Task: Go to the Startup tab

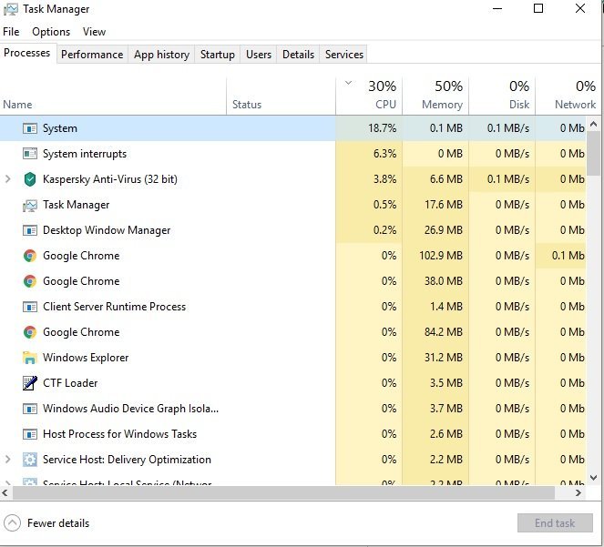Action: point(218,55)
